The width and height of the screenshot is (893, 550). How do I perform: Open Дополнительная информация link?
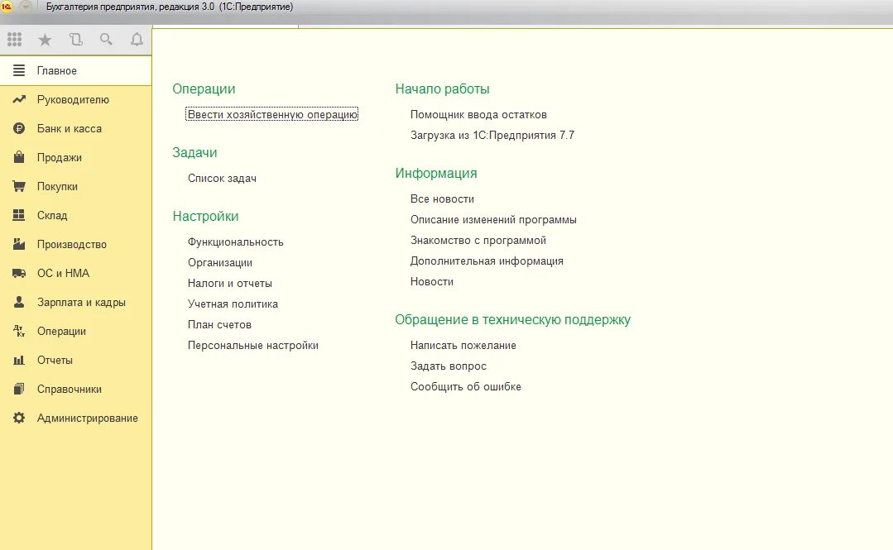pyautogui.click(x=487, y=261)
